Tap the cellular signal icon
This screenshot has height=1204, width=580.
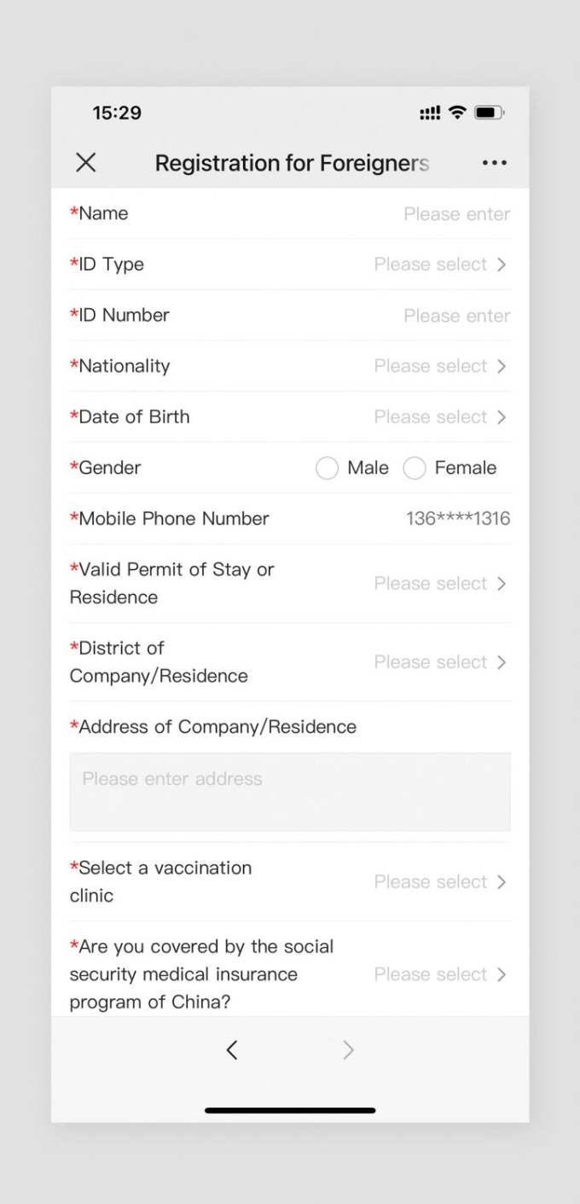point(430,113)
